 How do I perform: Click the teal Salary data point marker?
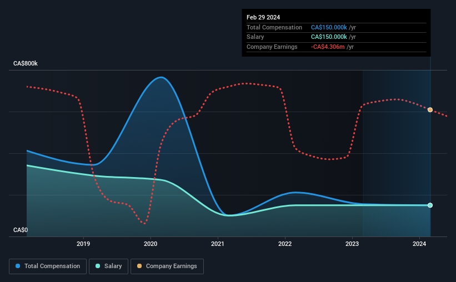[430, 205]
